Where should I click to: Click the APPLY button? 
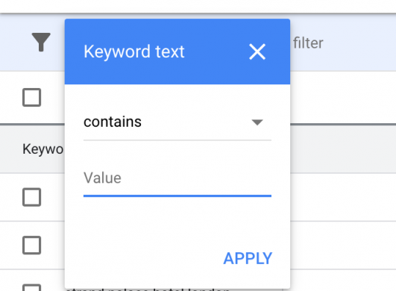tap(248, 258)
